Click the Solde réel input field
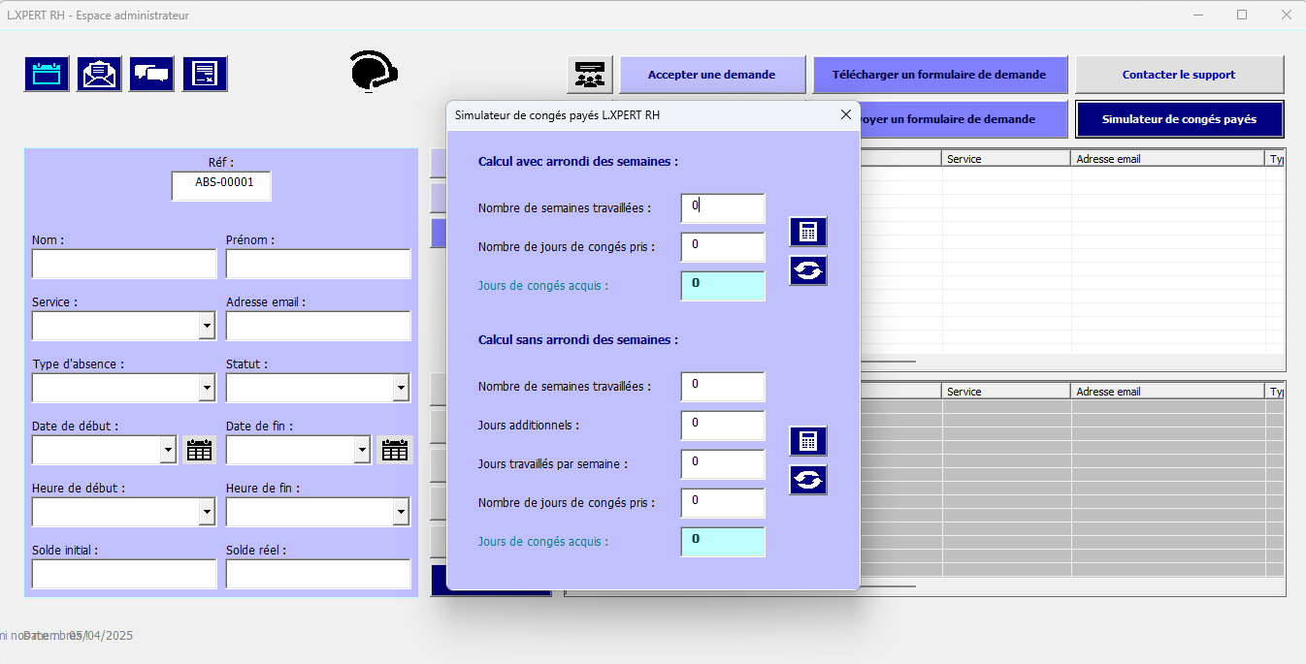1306x664 pixels. coord(318,574)
